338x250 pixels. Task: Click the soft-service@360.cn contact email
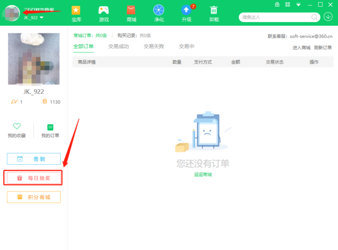[x=311, y=36]
